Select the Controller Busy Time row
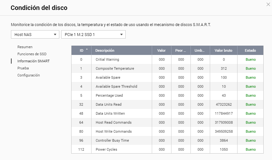 (x=113, y=140)
